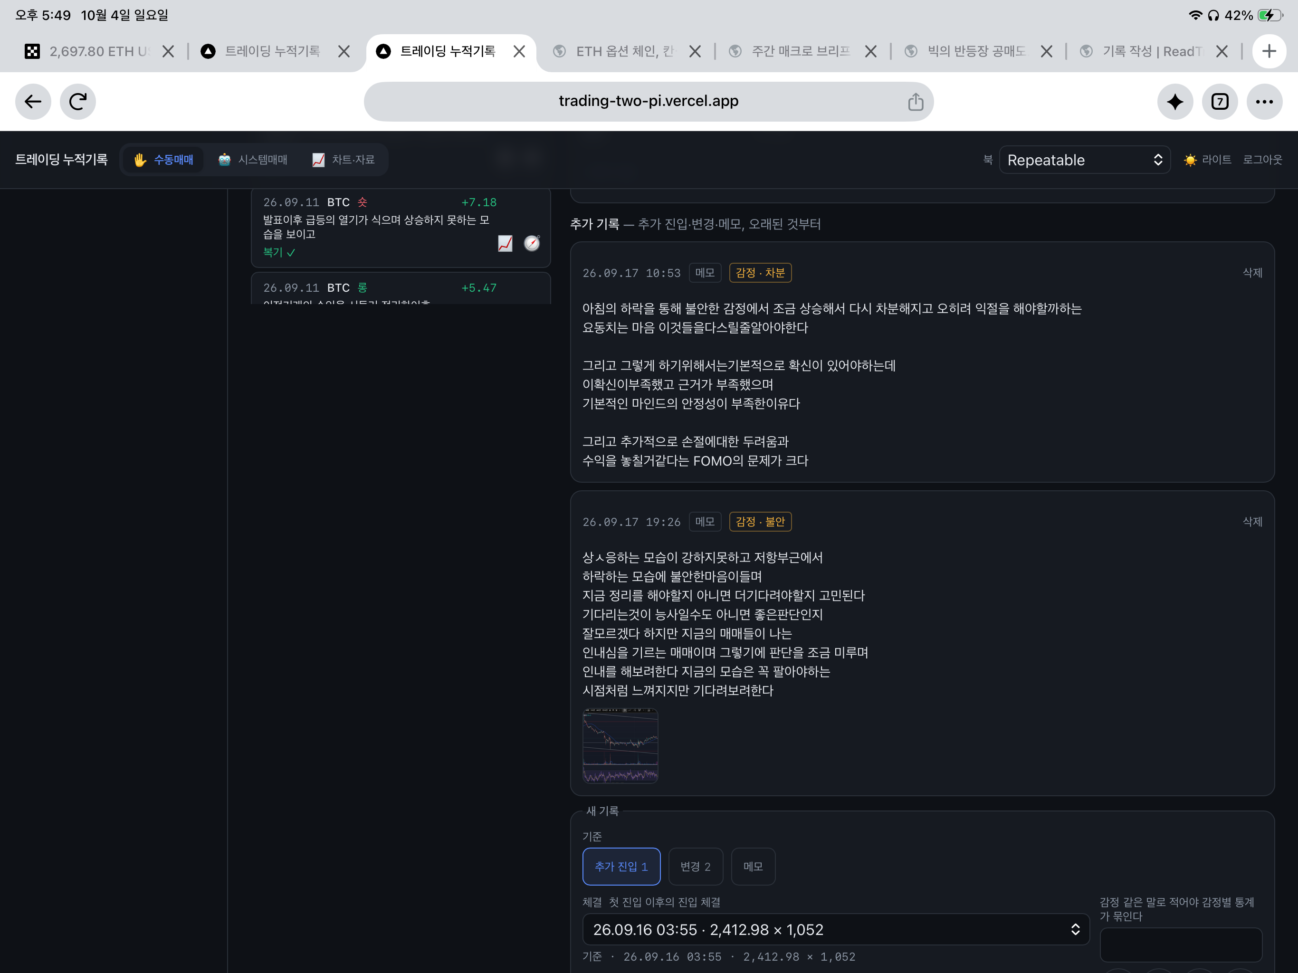Select the 차트·자료 section tab

(344, 160)
